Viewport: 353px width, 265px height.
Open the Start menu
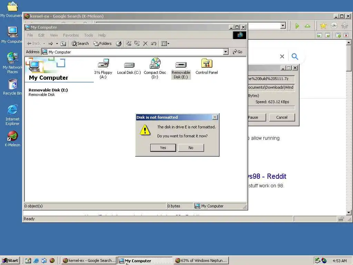pos(10,261)
